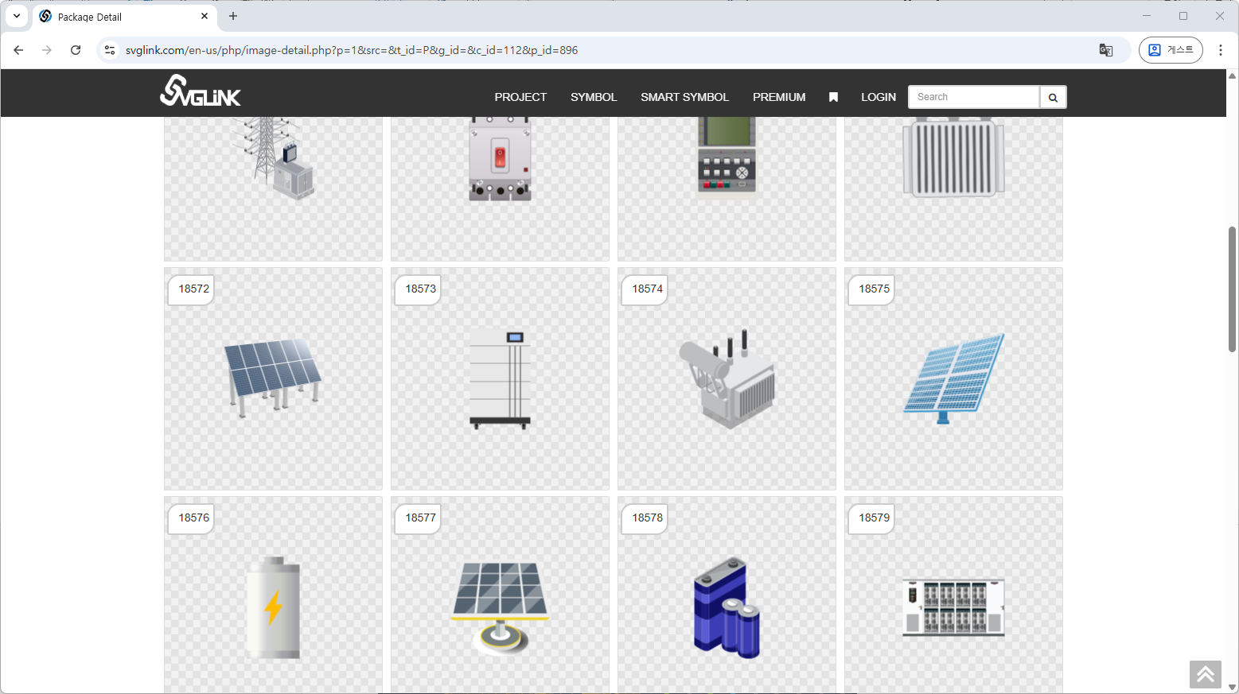Open the bookmark icon in navbar

point(833,97)
